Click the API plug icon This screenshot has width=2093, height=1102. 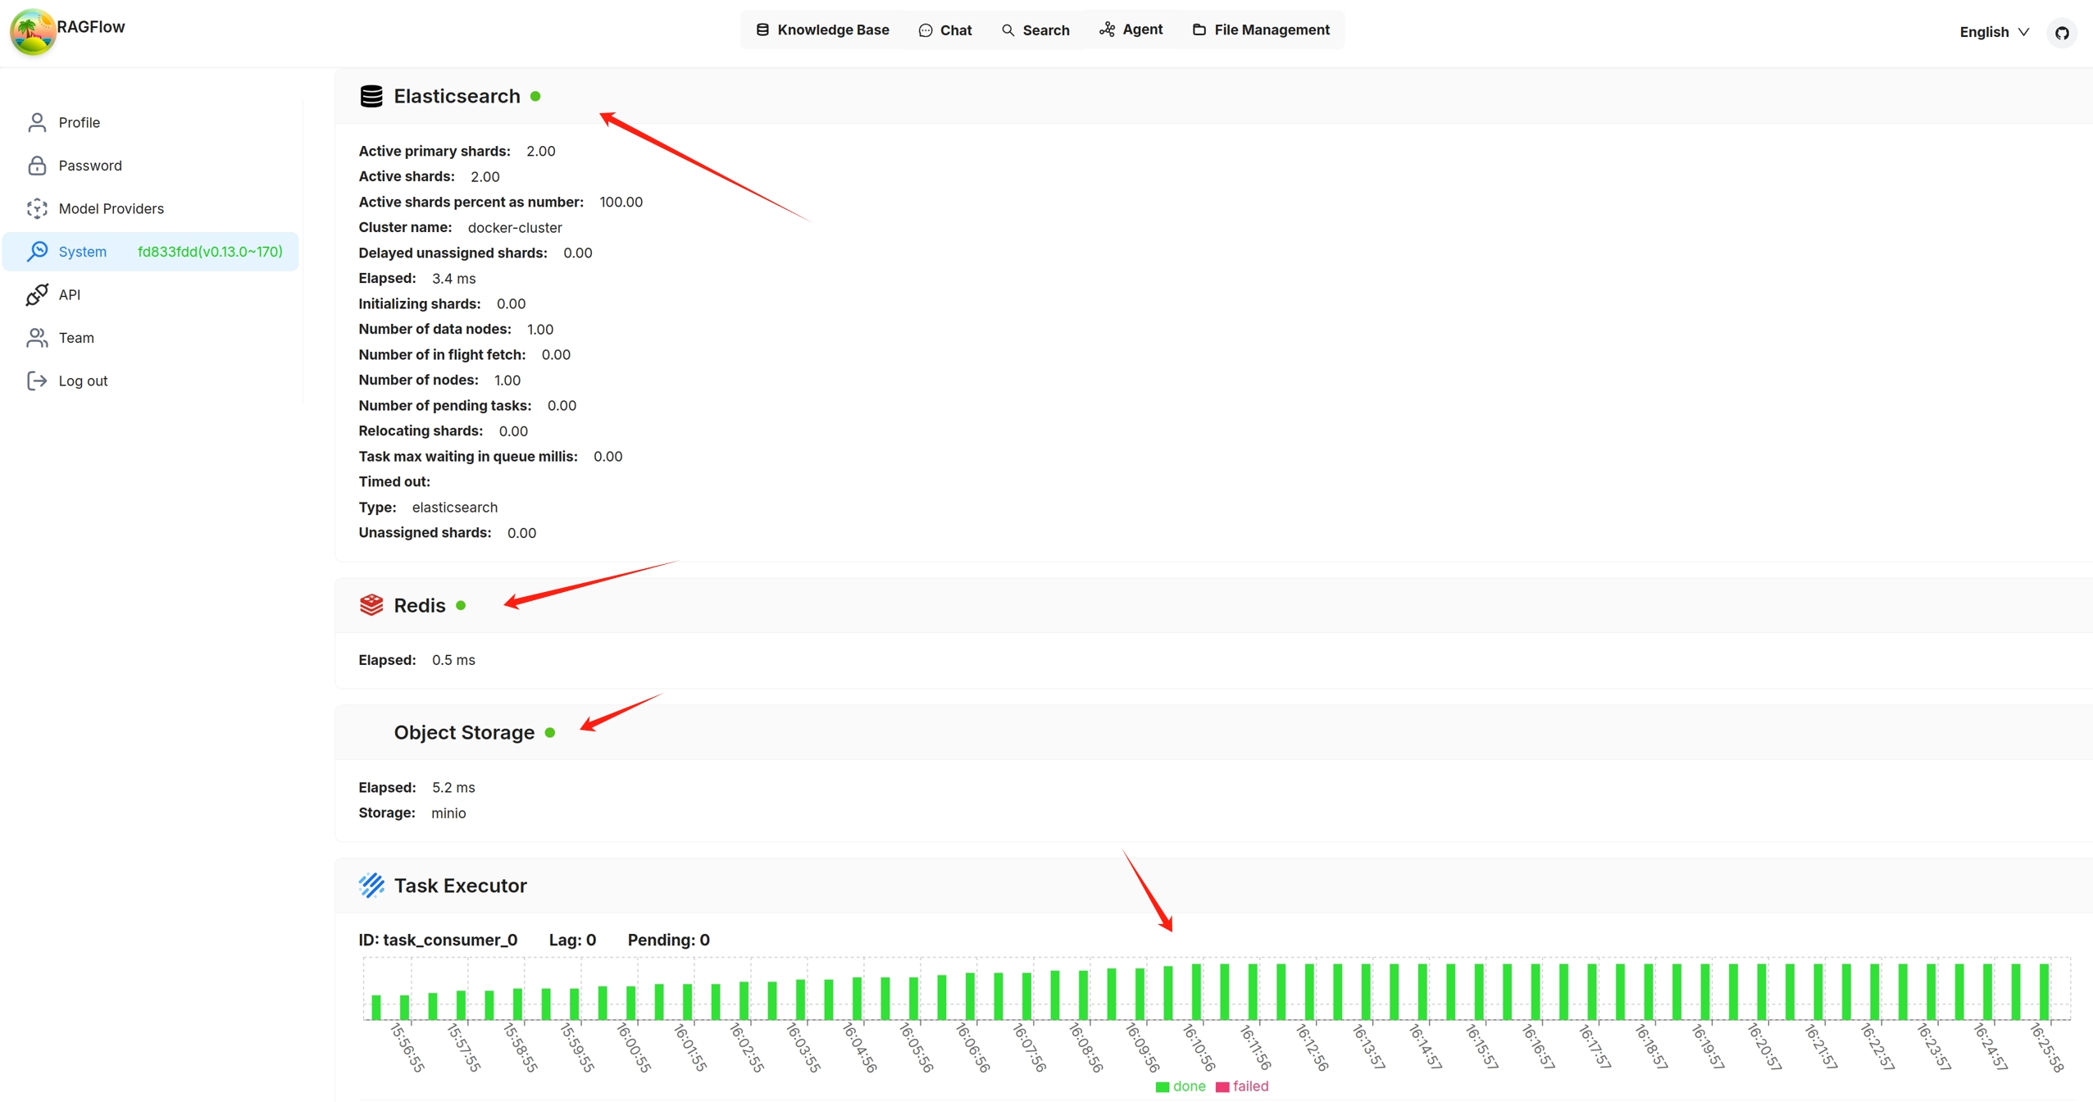coord(37,294)
